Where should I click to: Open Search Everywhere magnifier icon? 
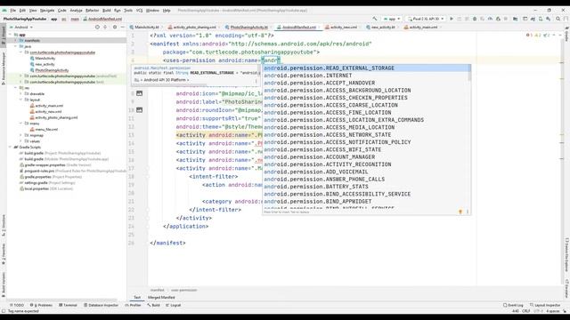tap(558, 19)
